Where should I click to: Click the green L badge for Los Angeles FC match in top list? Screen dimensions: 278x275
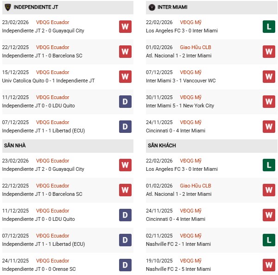click(x=269, y=26)
